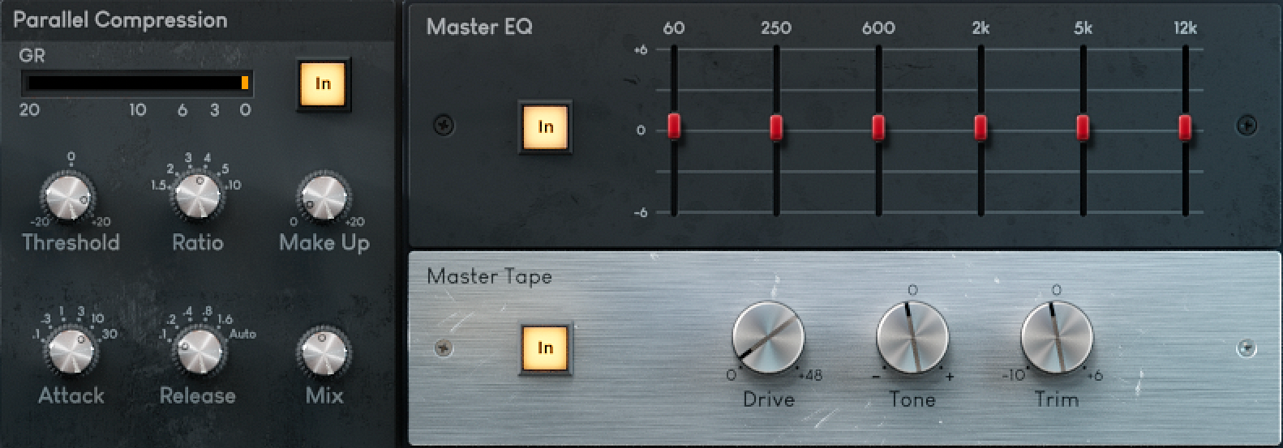
Task: Click the compressor Threshold knob
Action: pos(68,196)
